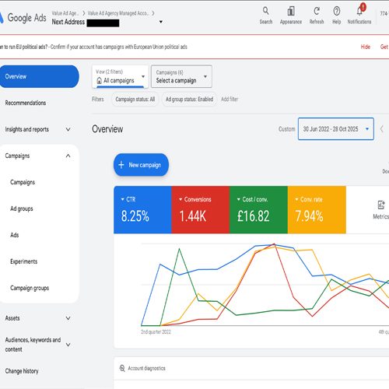
Task: Click Hide on the EU political ads banner
Action: click(366, 47)
